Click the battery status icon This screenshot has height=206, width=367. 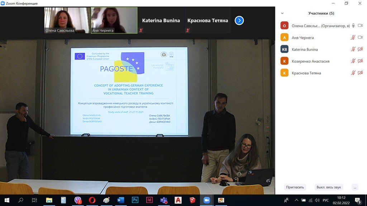(x=303, y=200)
